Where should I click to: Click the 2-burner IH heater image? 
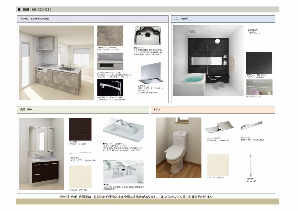[110, 61]
